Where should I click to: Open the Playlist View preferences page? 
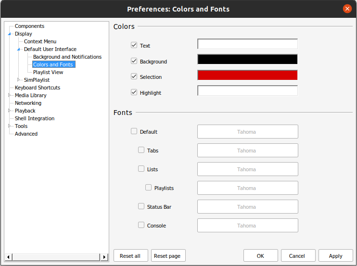(48, 72)
